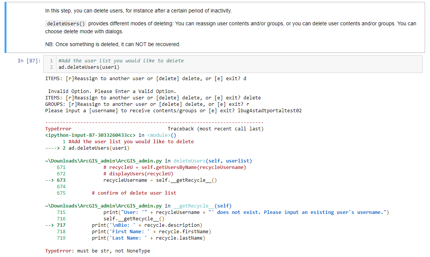Screen dimensions: 430x257
Task: Click the final 'must be str, not NoneType' error
Action: (x=113, y=251)
